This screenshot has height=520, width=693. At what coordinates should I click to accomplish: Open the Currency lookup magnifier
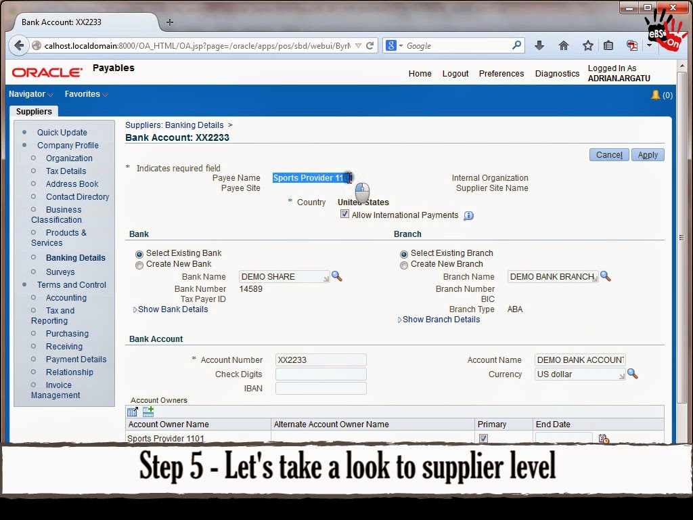coord(633,374)
